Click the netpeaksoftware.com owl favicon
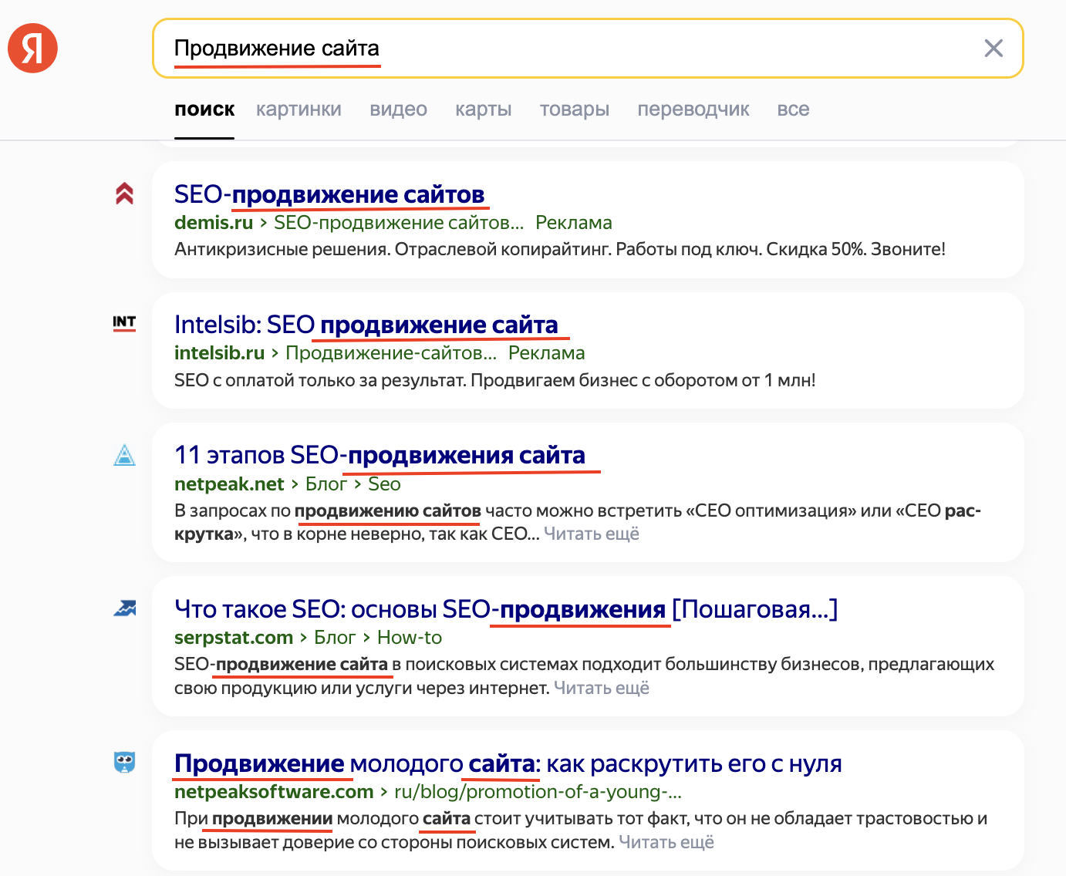The width and height of the screenshot is (1066, 876). pyautogui.click(x=124, y=763)
